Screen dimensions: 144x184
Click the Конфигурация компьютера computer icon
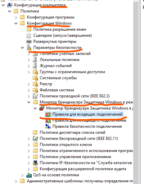point(10,5)
